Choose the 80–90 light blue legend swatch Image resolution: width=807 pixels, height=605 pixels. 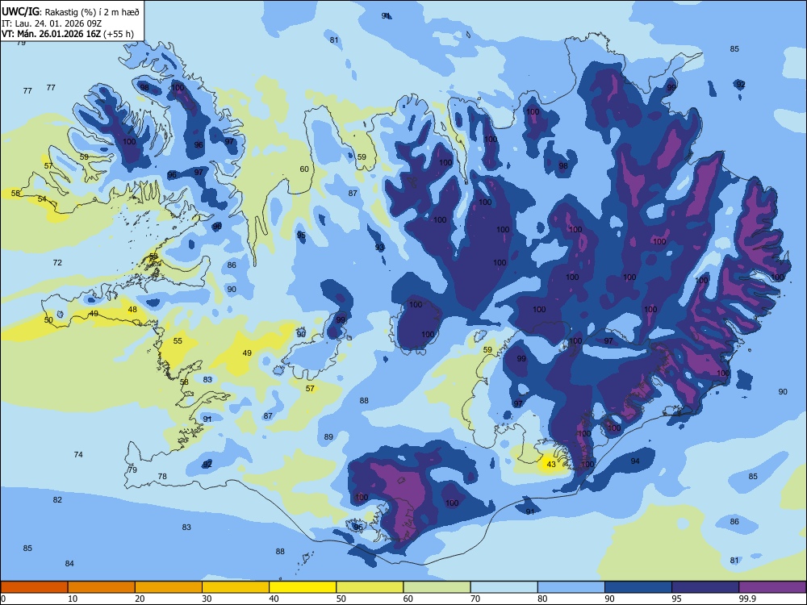coord(571,587)
